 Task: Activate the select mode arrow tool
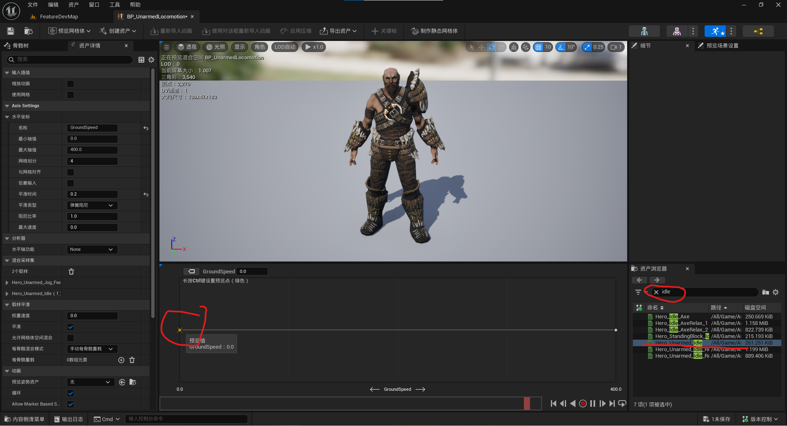tap(471, 47)
